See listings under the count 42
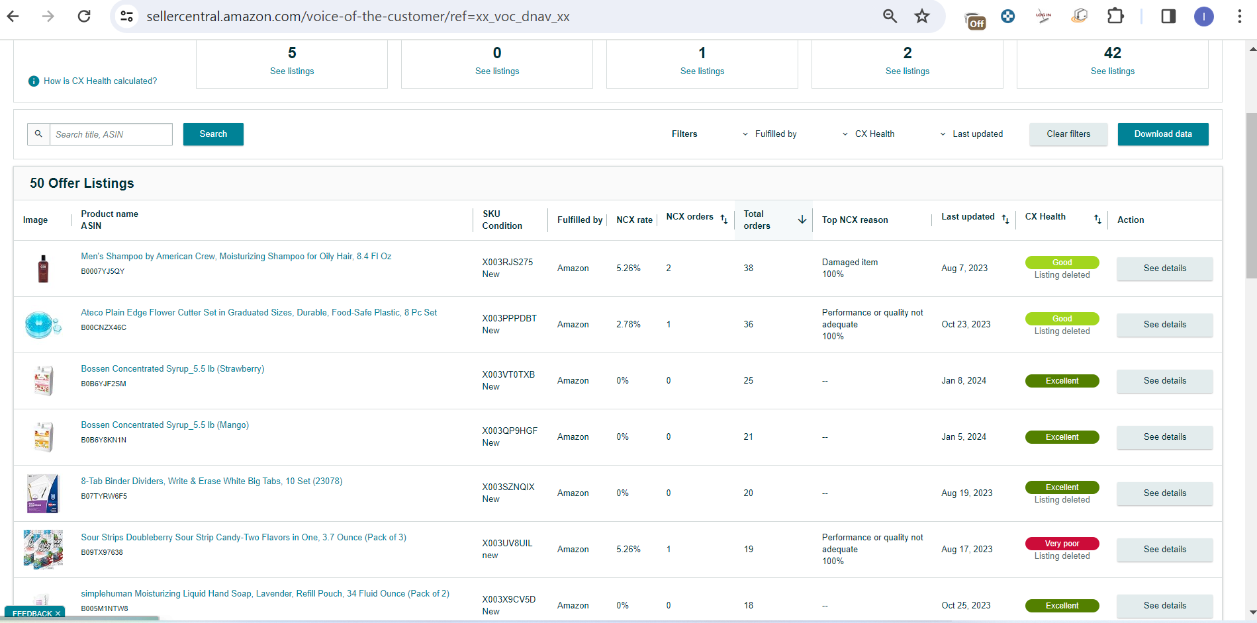This screenshot has height=623, width=1257. point(1113,71)
